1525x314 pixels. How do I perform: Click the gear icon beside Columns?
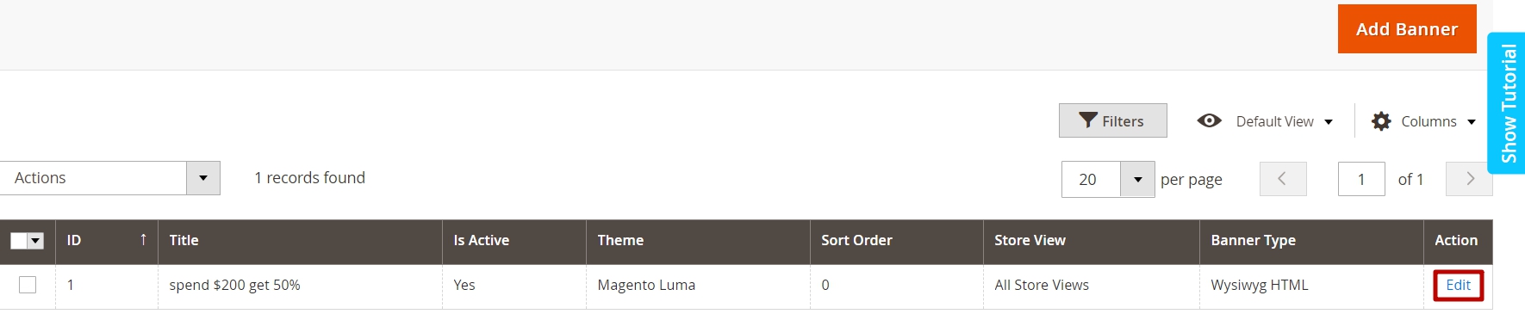1381,121
